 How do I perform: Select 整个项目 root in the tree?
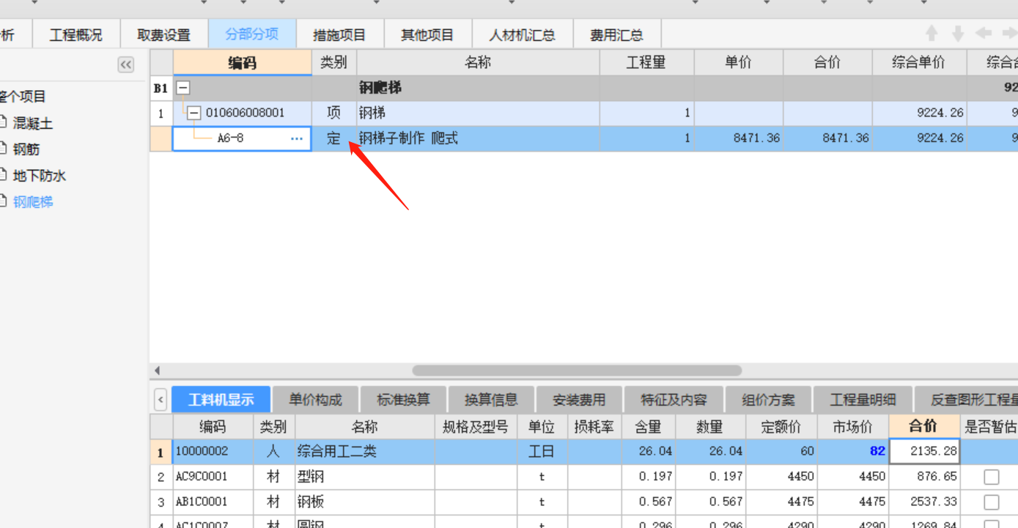coord(23,97)
